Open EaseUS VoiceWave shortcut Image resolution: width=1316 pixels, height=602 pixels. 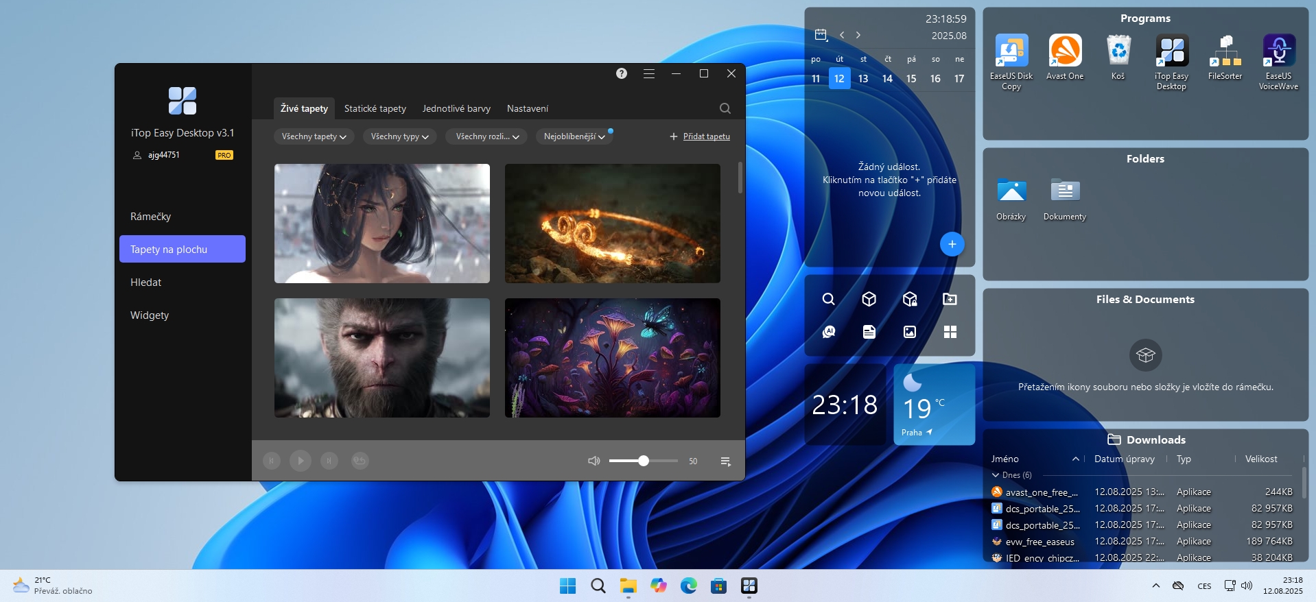pyautogui.click(x=1279, y=62)
